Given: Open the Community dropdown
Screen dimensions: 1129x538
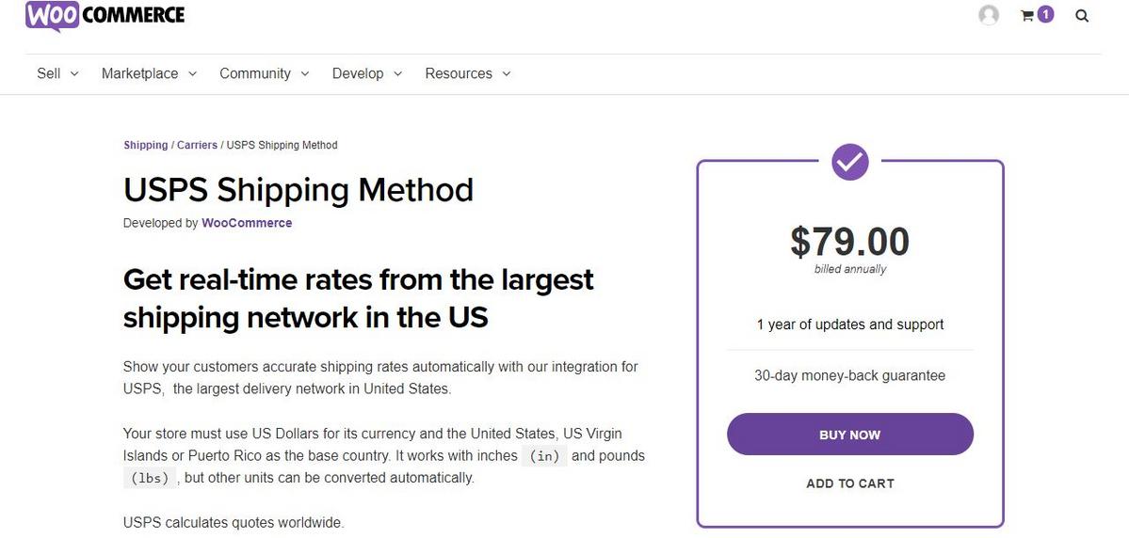Looking at the screenshot, I should (x=264, y=73).
